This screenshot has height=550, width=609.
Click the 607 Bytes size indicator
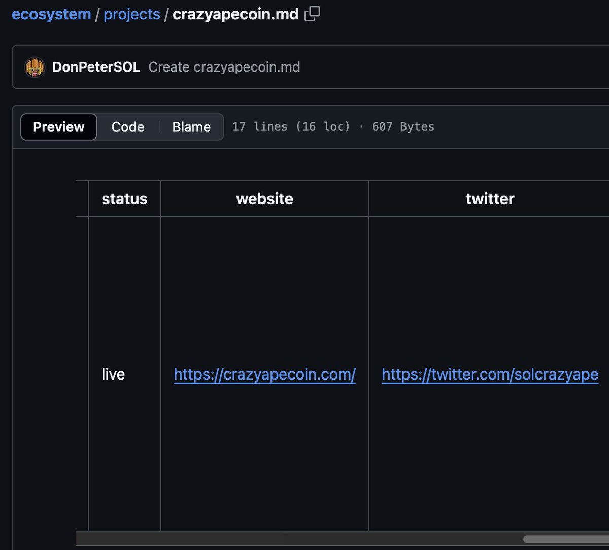click(402, 127)
